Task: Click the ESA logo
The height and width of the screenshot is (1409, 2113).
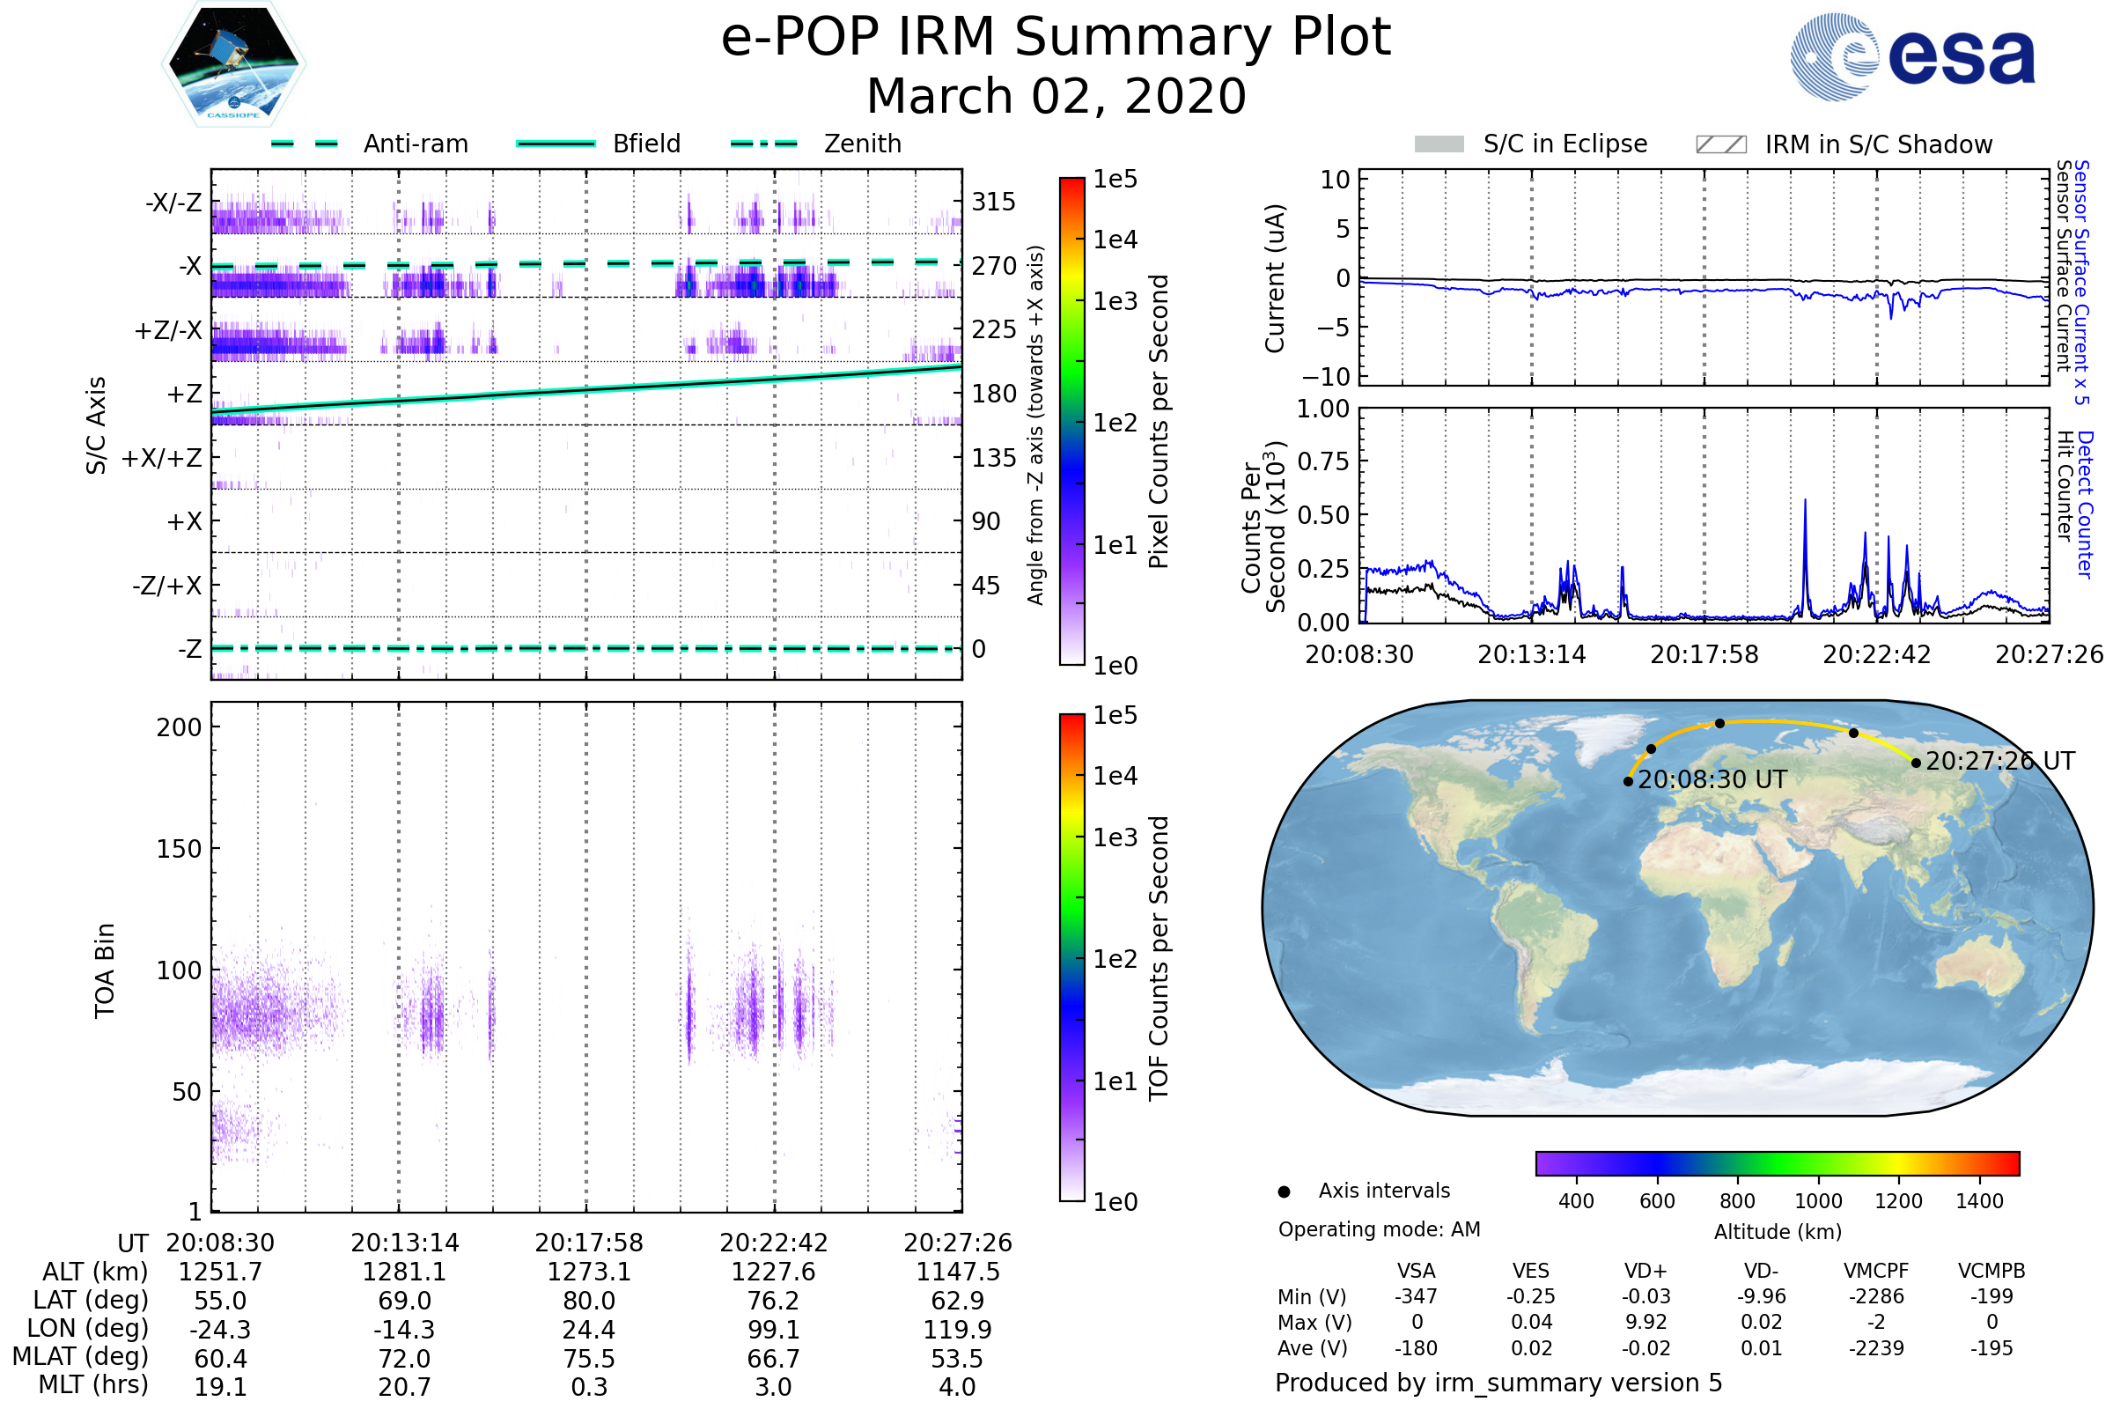Action: (1913, 57)
